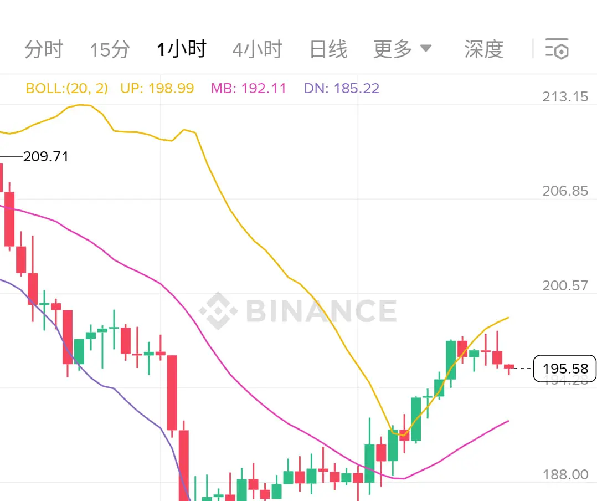Switch to the 4小时 interval tab
Screen dimensions: 597x501
coord(258,49)
